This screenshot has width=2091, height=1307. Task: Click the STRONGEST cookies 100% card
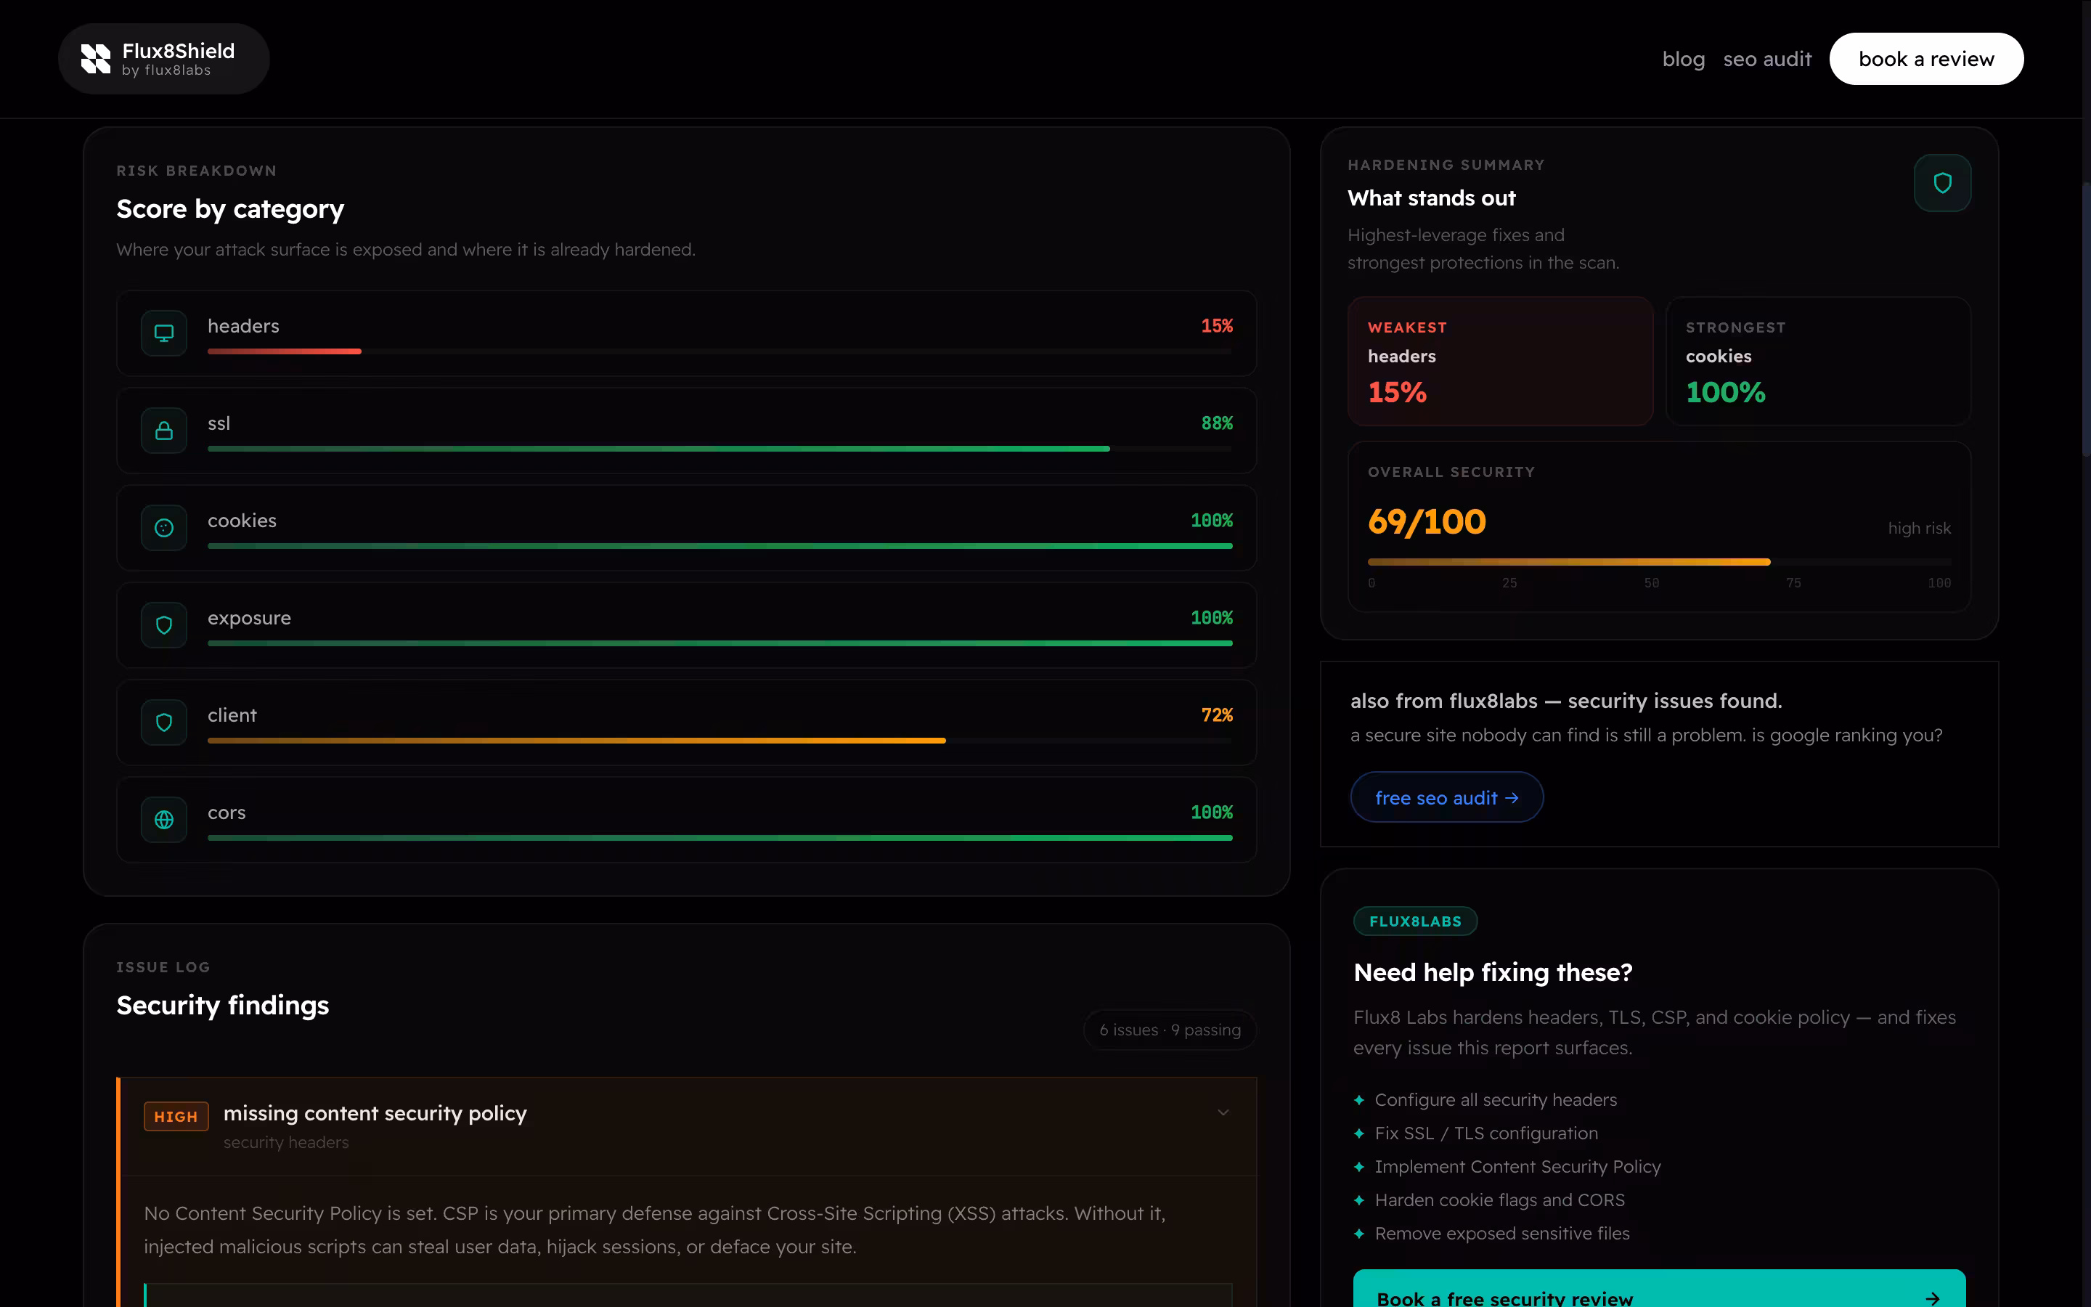coord(1818,362)
